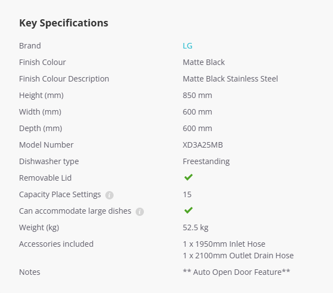The width and height of the screenshot is (333, 293).
Task: Click the Brand label
Action: 30,46
